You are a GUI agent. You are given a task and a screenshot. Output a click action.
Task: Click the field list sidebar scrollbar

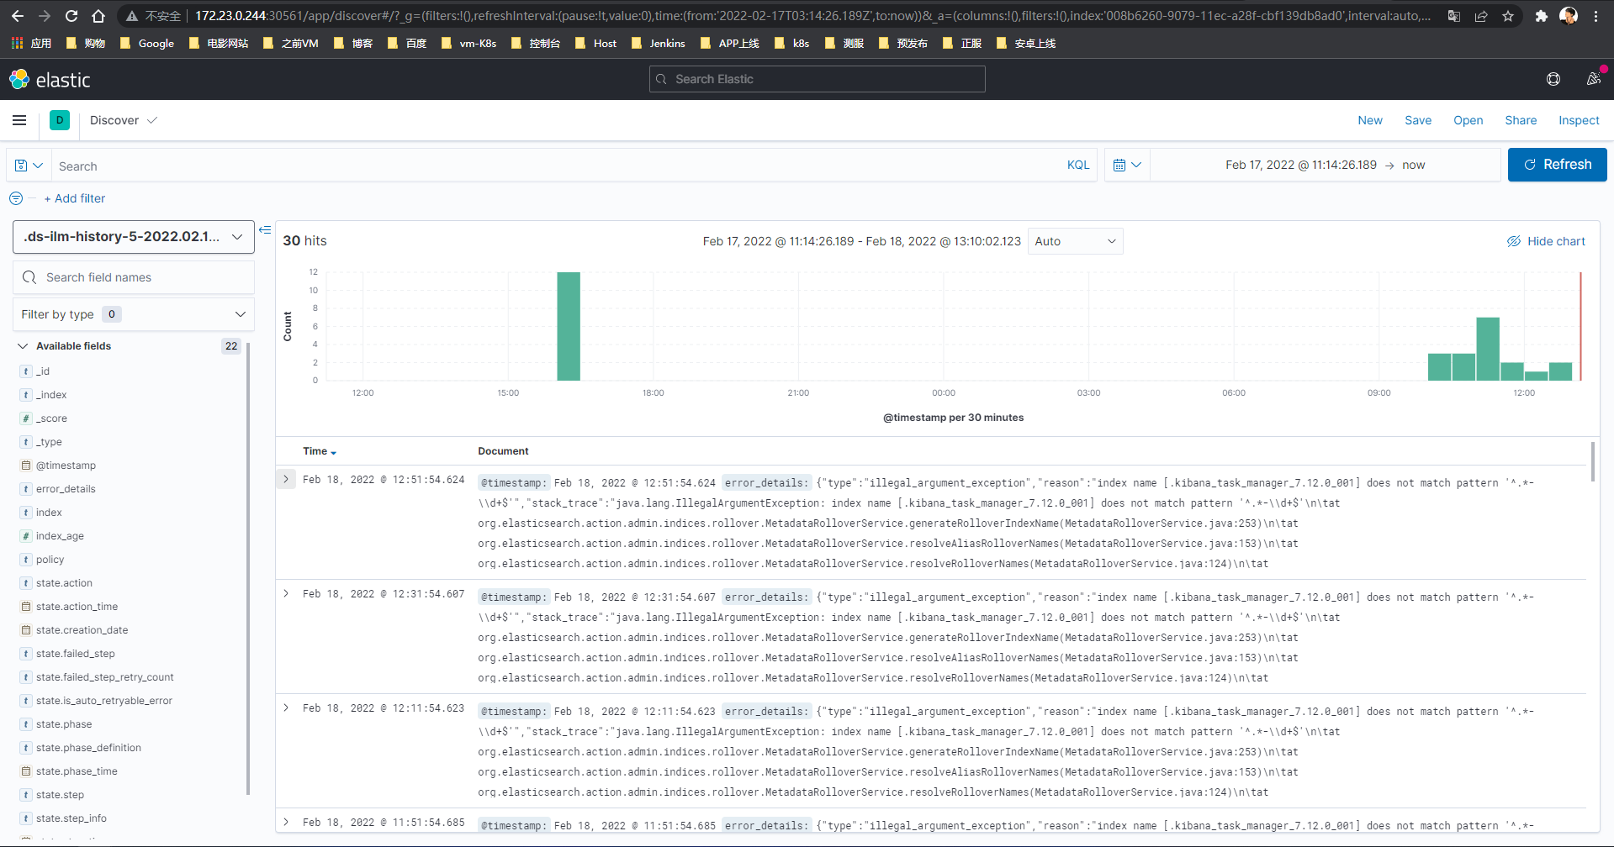click(x=248, y=567)
